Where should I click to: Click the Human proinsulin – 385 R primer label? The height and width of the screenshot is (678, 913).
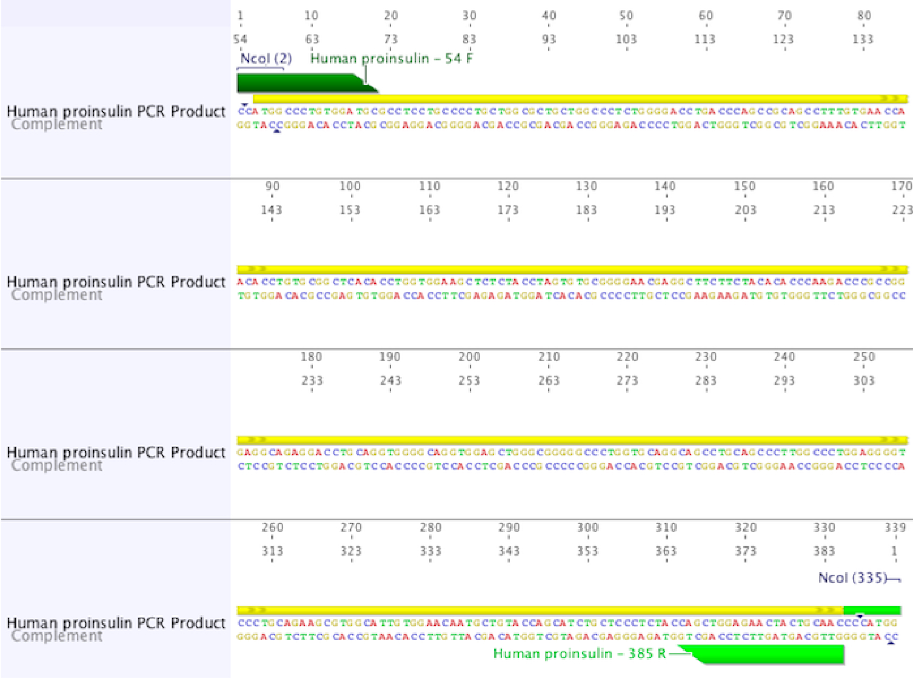[x=580, y=654]
